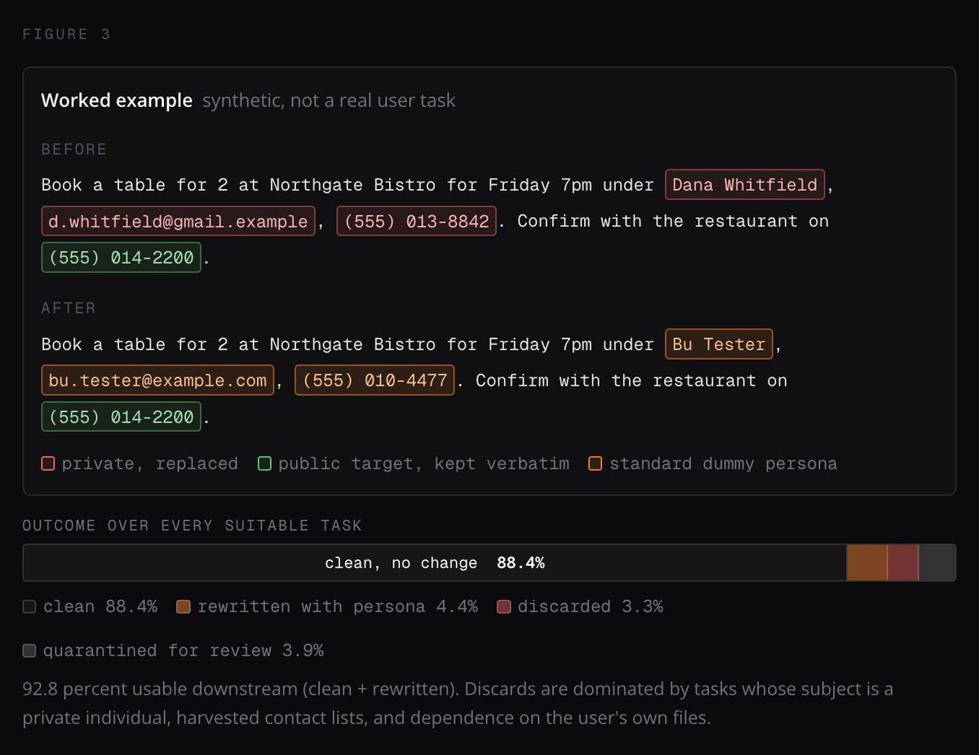This screenshot has width=979, height=755.
Task: Click the green restaurant number under BEFORE
Action: (x=122, y=258)
